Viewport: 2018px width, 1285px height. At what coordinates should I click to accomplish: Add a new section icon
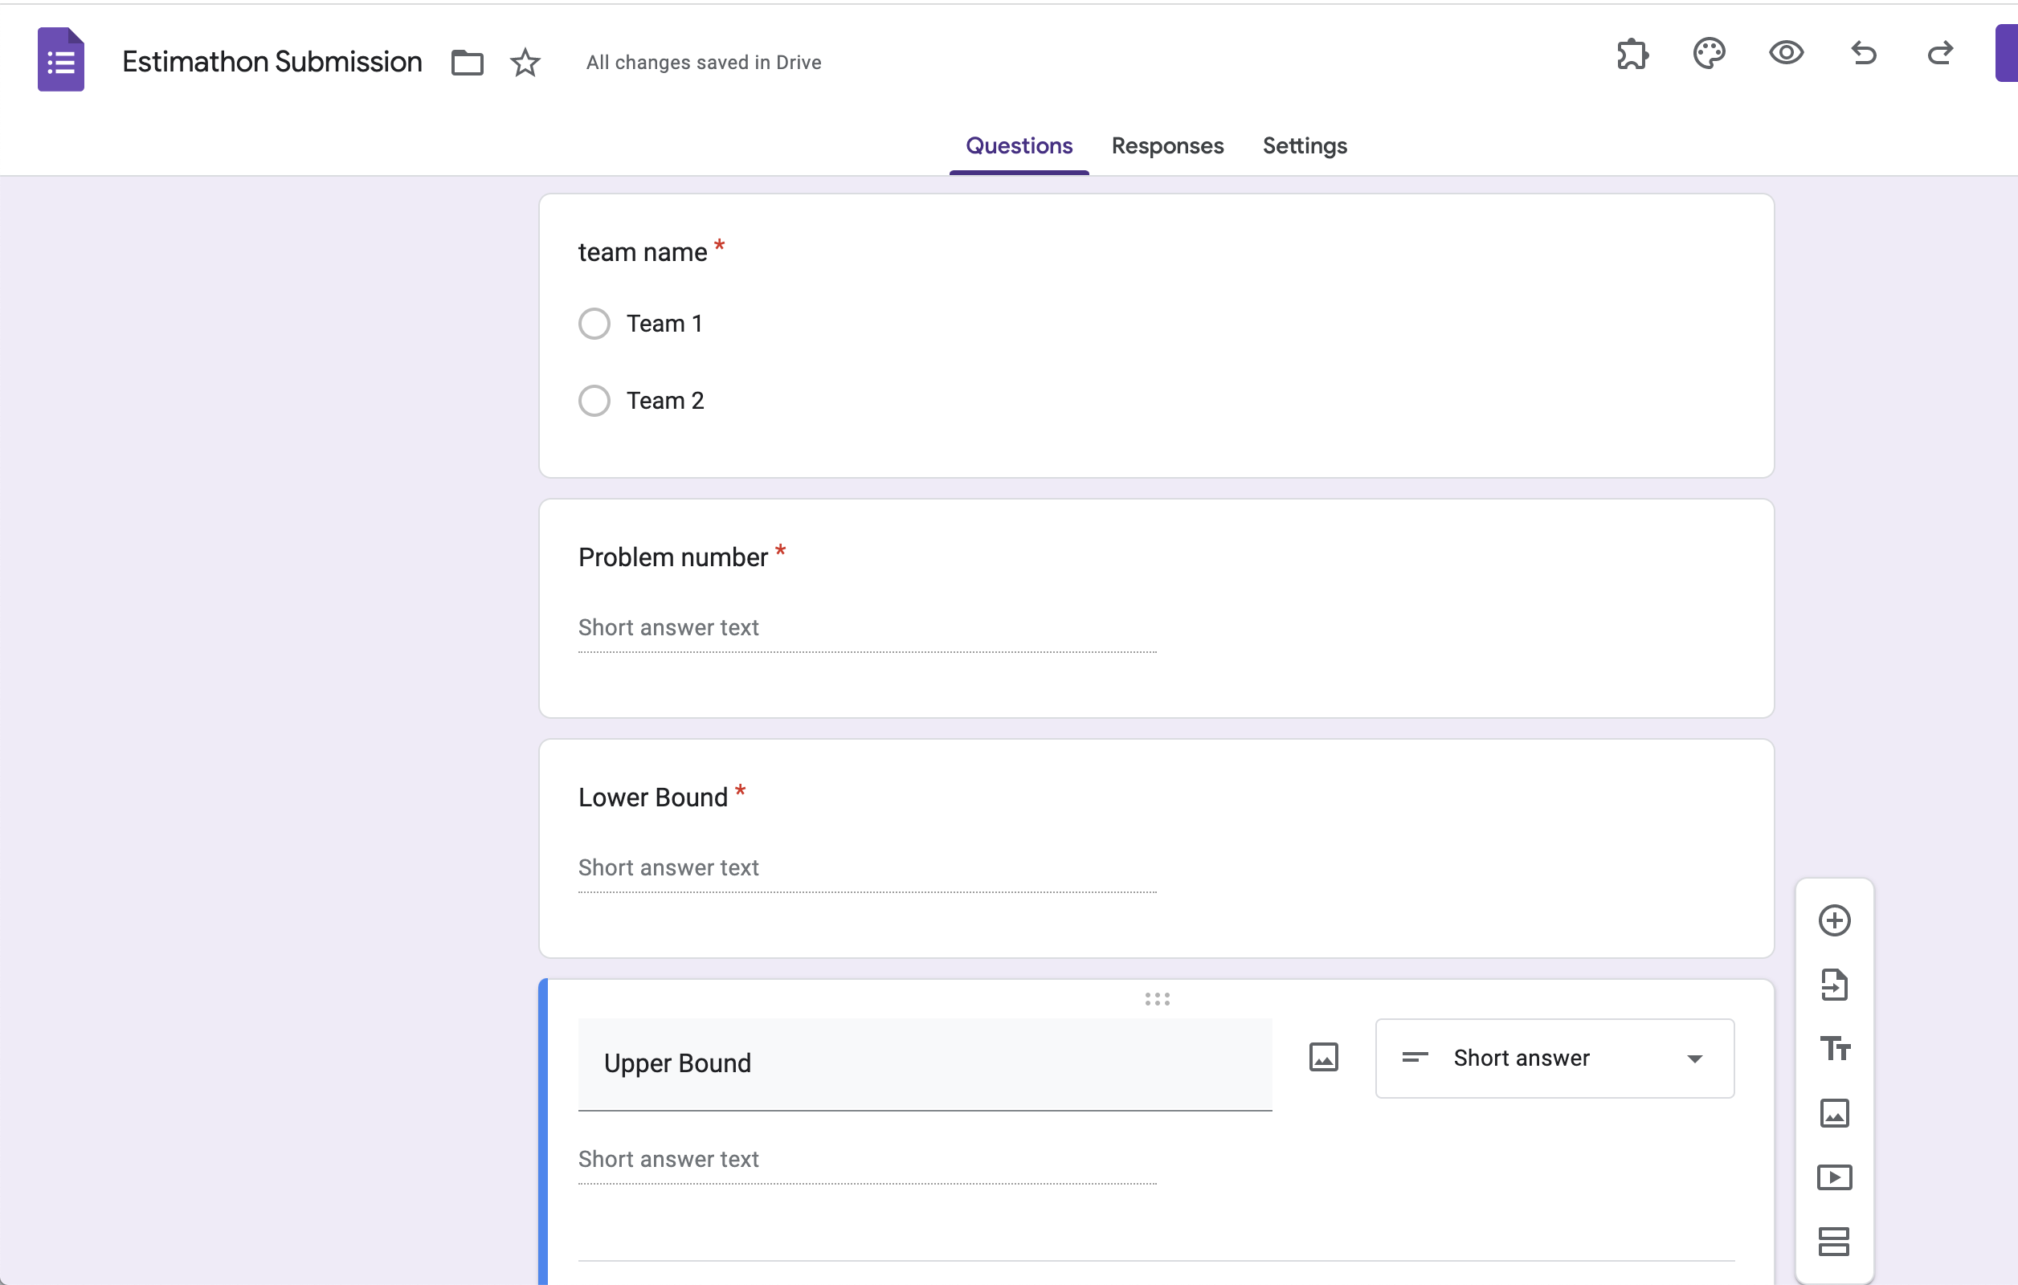1835,1242
